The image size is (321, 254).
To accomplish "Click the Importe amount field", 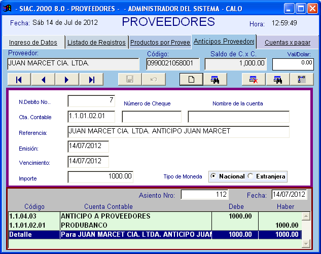I will [x=100, y=177].
